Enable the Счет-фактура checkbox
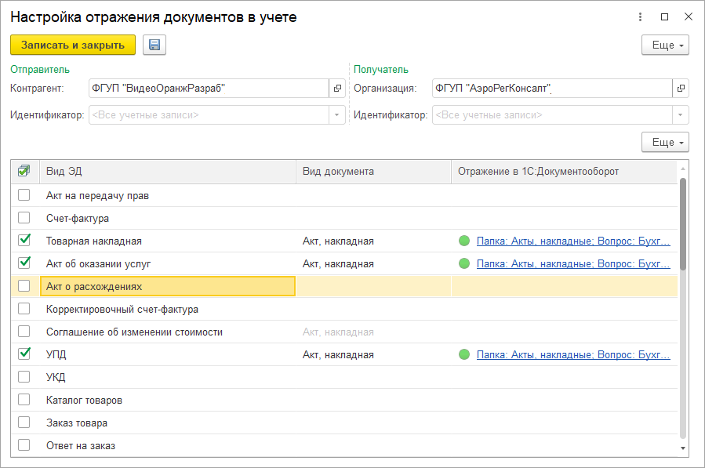The image size is (705, 468). click(24, 218)
